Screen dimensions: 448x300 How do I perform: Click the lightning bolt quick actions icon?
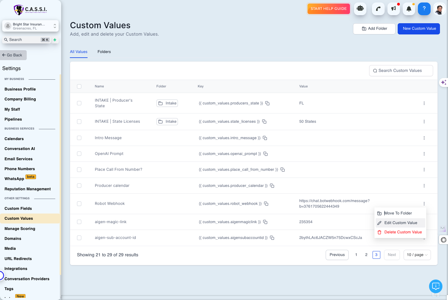55,40
